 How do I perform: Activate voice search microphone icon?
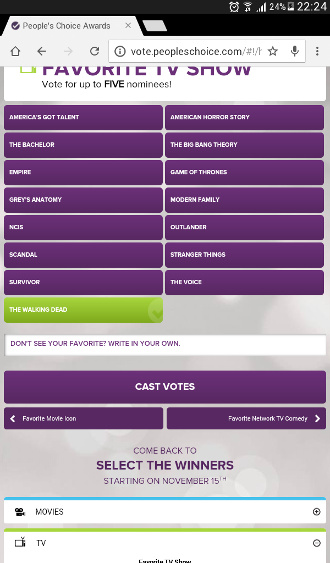click(x=295, y=51)
